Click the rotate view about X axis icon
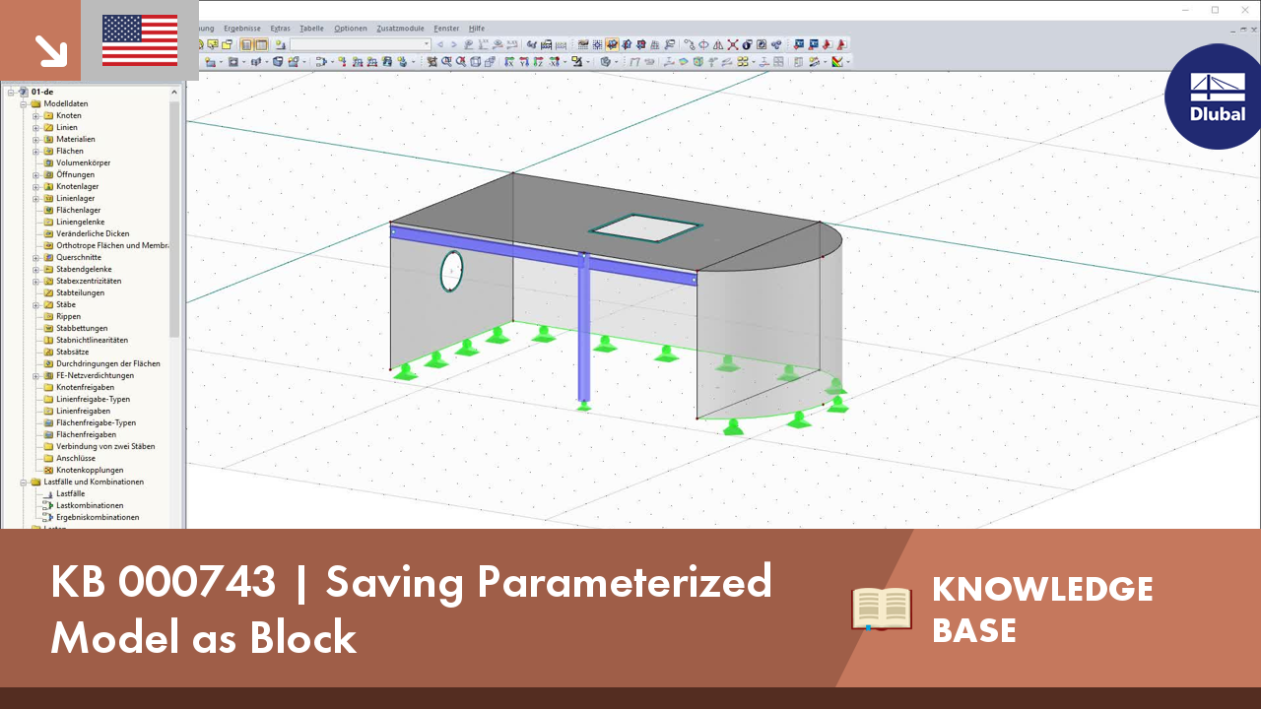 508,64
